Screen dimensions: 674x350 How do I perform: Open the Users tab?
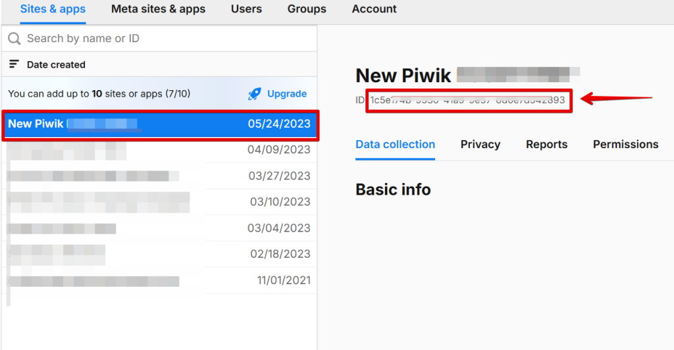pyautogui.click(x=246, y=9)
